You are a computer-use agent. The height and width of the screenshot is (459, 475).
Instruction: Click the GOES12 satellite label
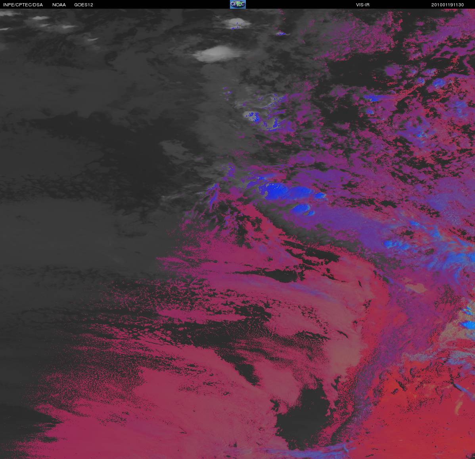tap(84, 5)
